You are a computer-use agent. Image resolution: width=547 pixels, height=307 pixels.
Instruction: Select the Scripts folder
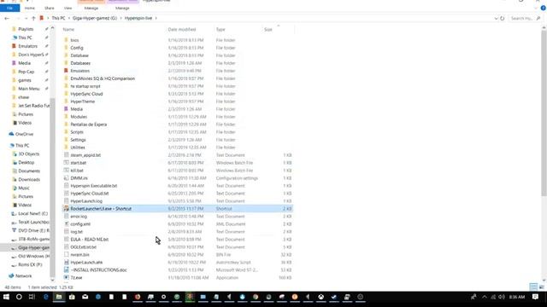click(77, 132)
